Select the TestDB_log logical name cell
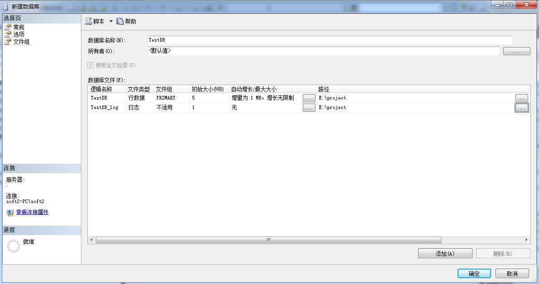 pos(106,108)
